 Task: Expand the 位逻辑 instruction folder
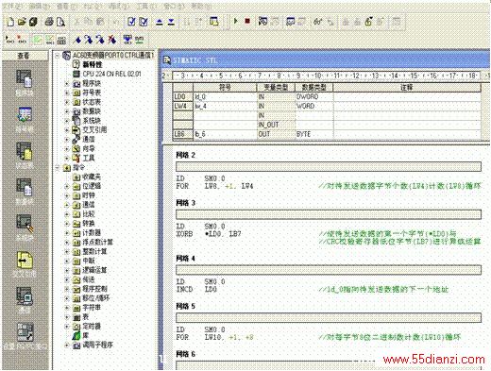pyautogui.click(x=67, y=186)
